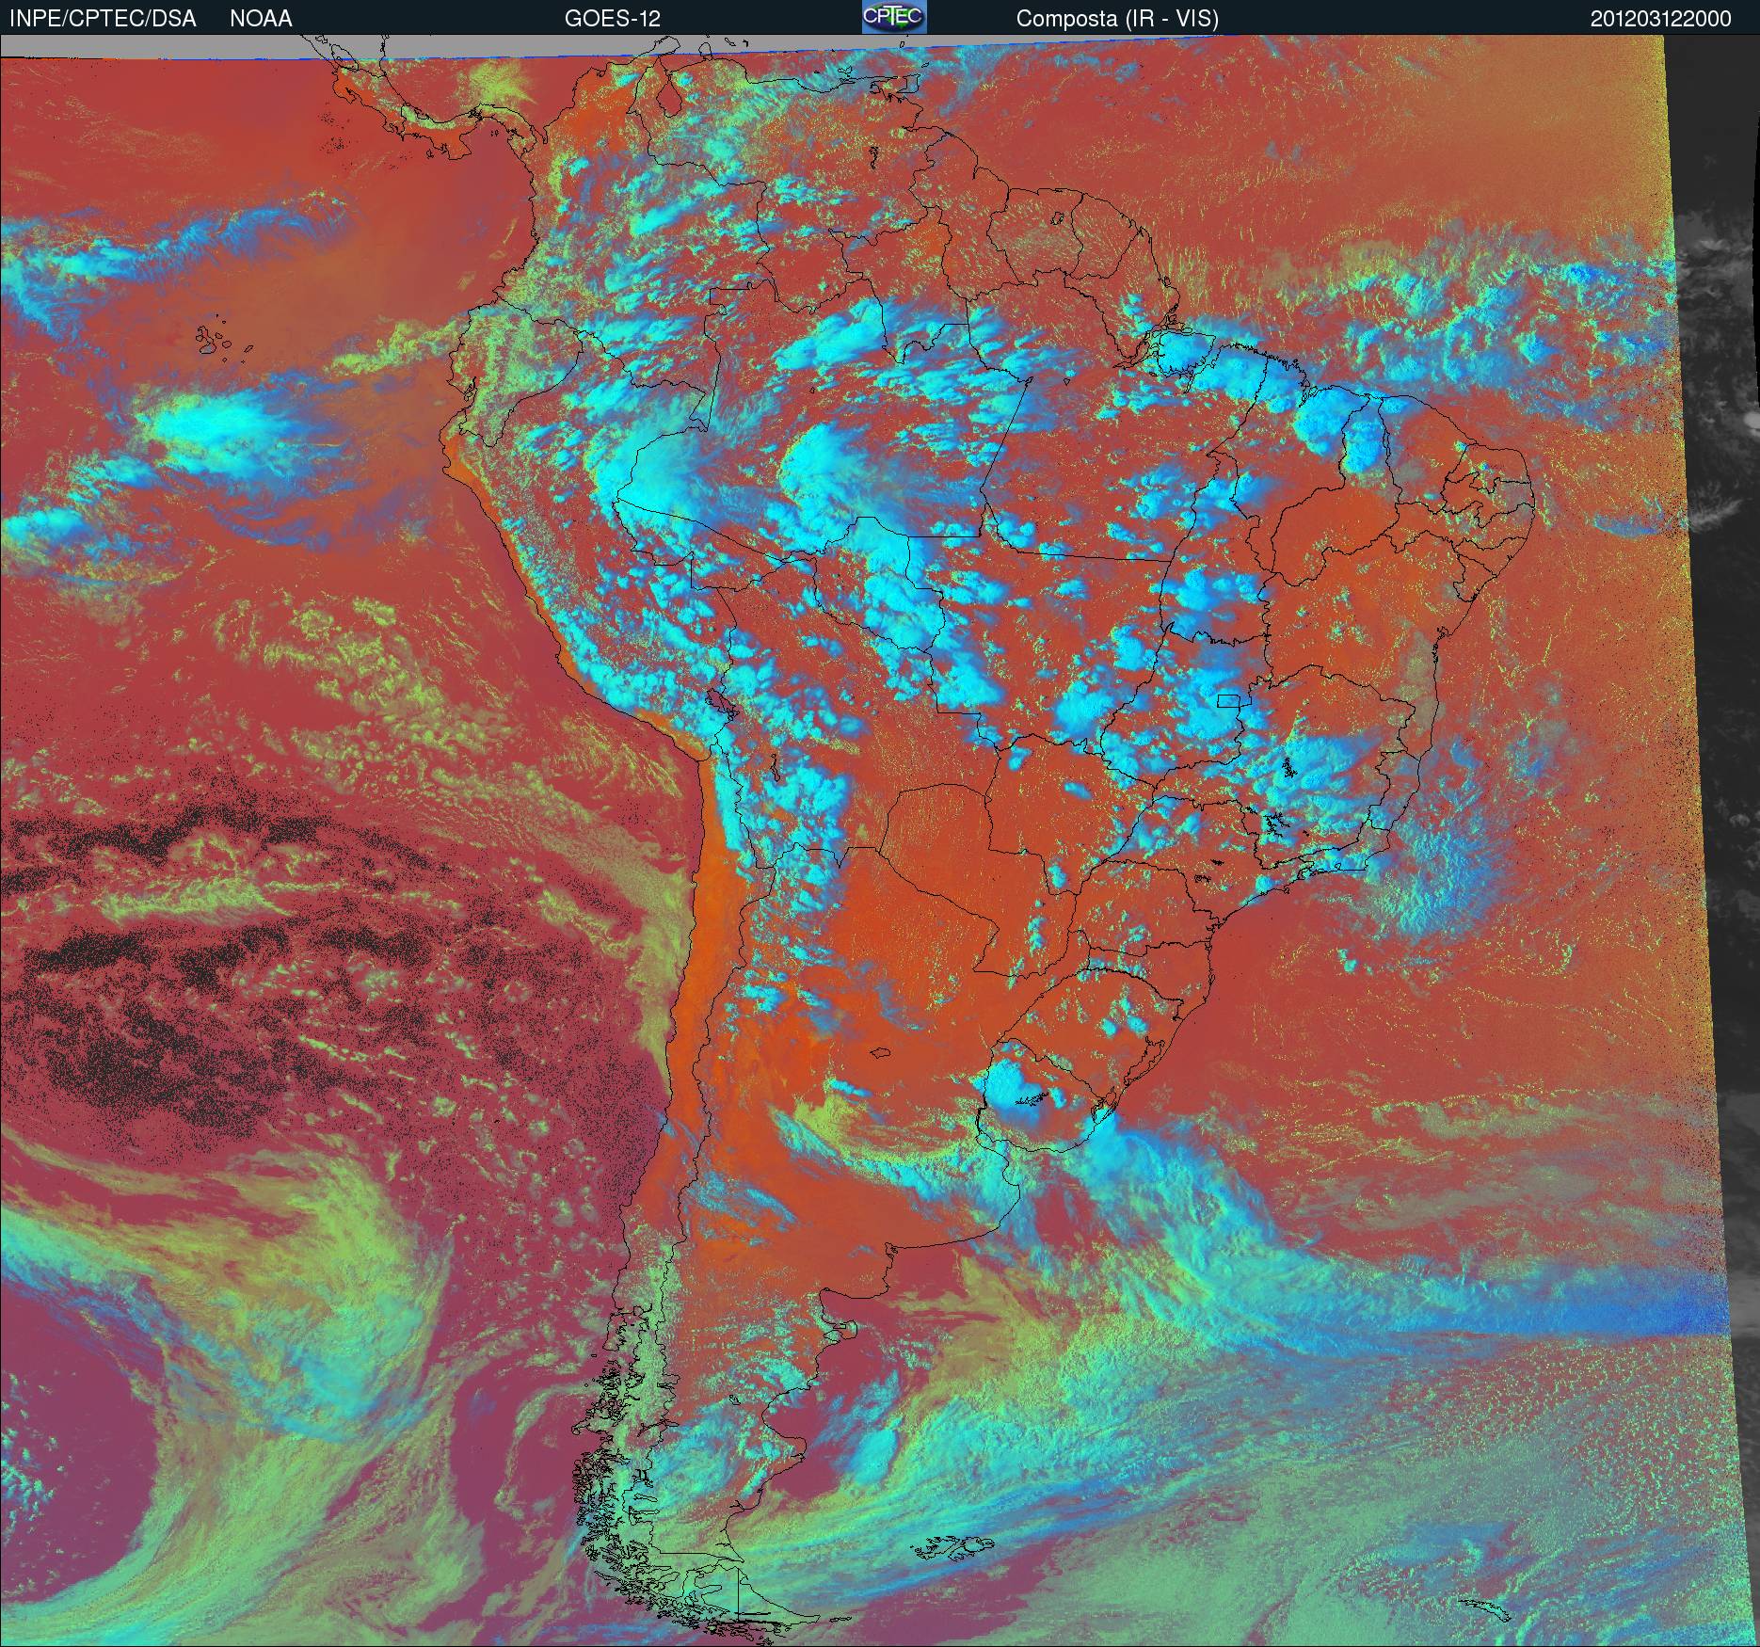Viewport: 1760px width, 1647px height.
Task: Click the NOAA label in header
Action: click(261, 19)
